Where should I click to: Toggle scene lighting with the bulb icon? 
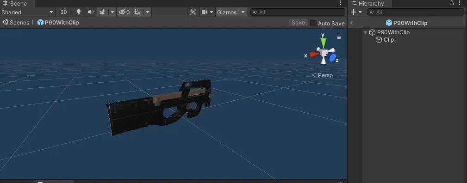(x=79, y=12)
